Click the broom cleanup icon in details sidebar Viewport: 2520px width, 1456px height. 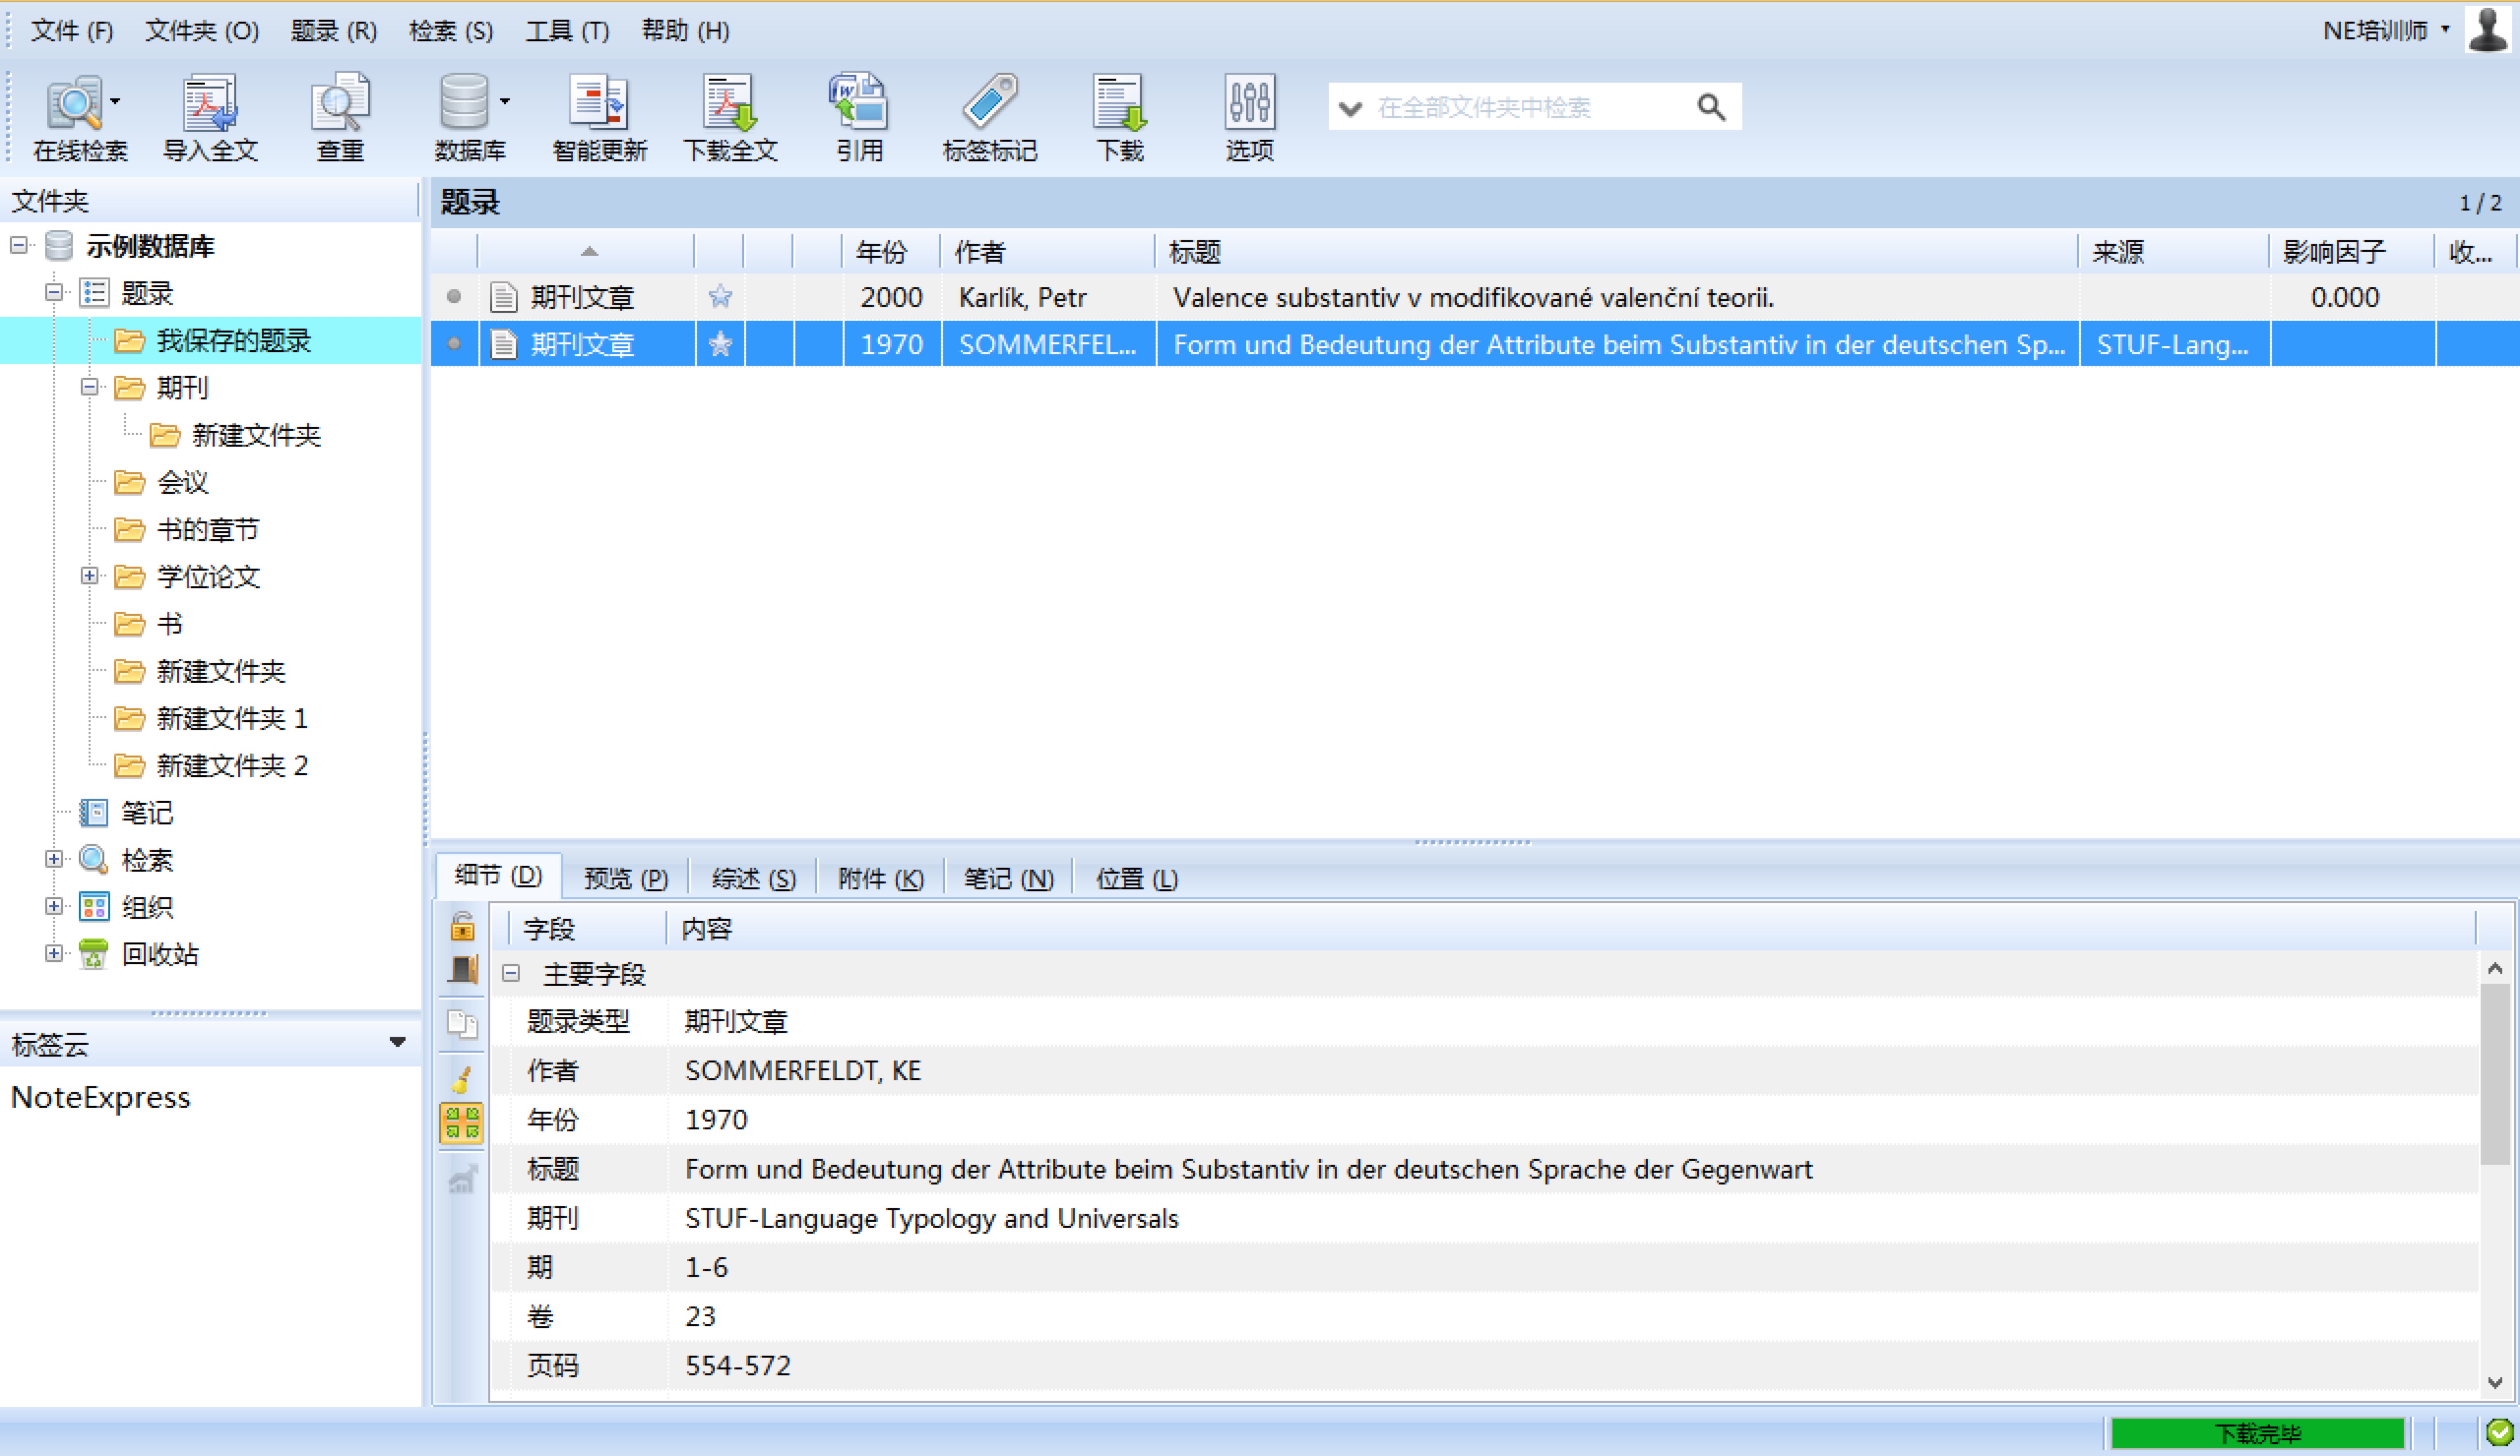[x=462, y=1078]
